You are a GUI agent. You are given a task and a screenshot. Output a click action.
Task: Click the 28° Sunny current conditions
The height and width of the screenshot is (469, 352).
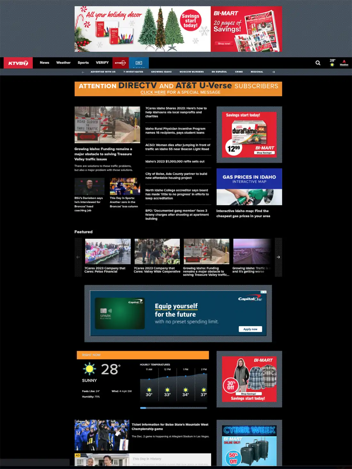[102, 373]
